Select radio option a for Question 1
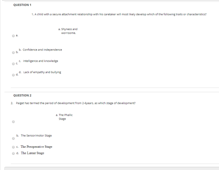Screen dimensions: 219x170 click(13, 36)
